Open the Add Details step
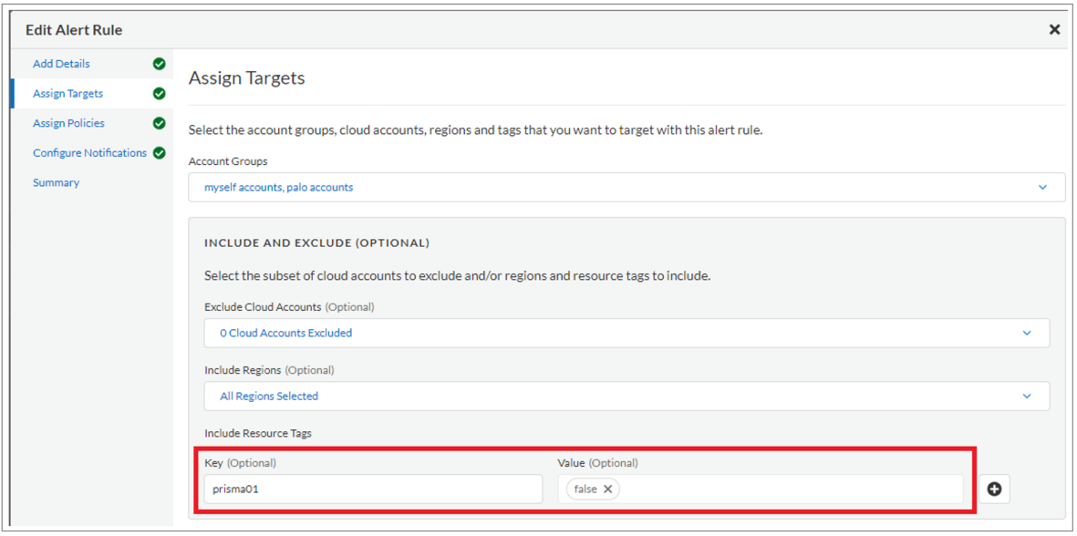This screenshot has height=536, width=1077. (x=61, y=64)
